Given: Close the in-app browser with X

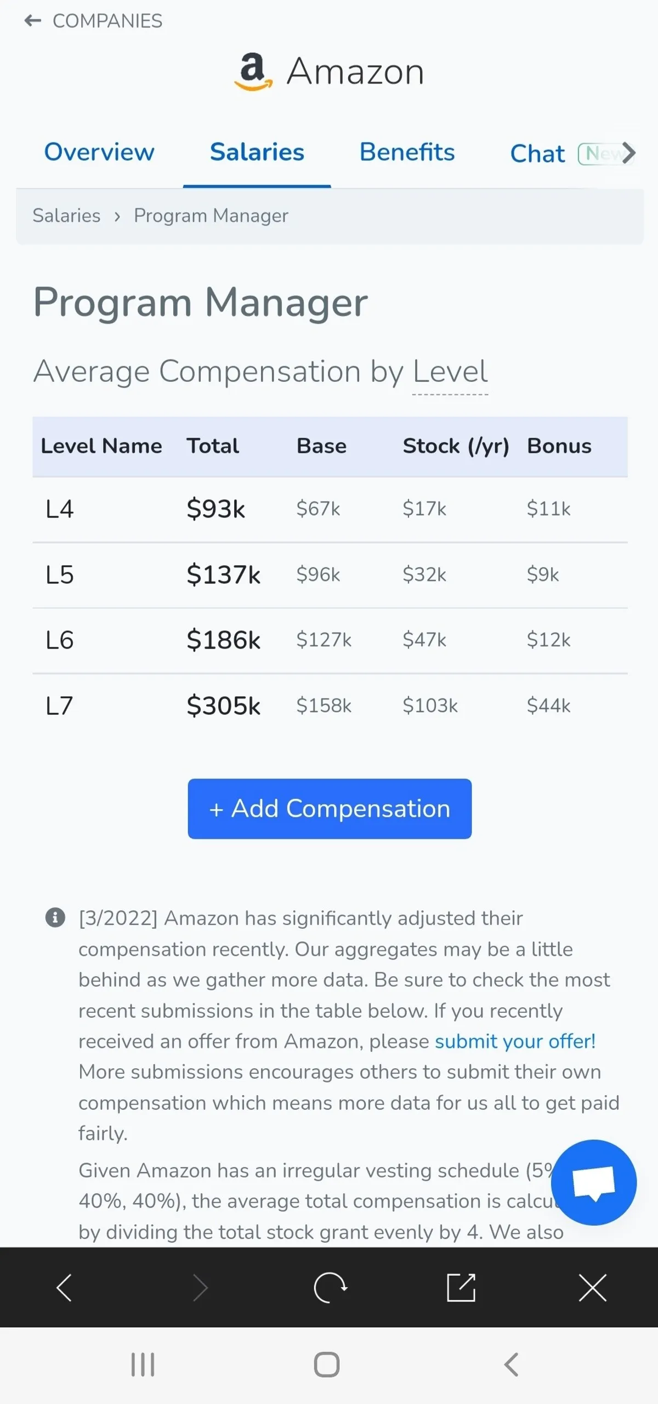Looking at the screenshot, I should pyautogui.click(x=593, y=1287).
